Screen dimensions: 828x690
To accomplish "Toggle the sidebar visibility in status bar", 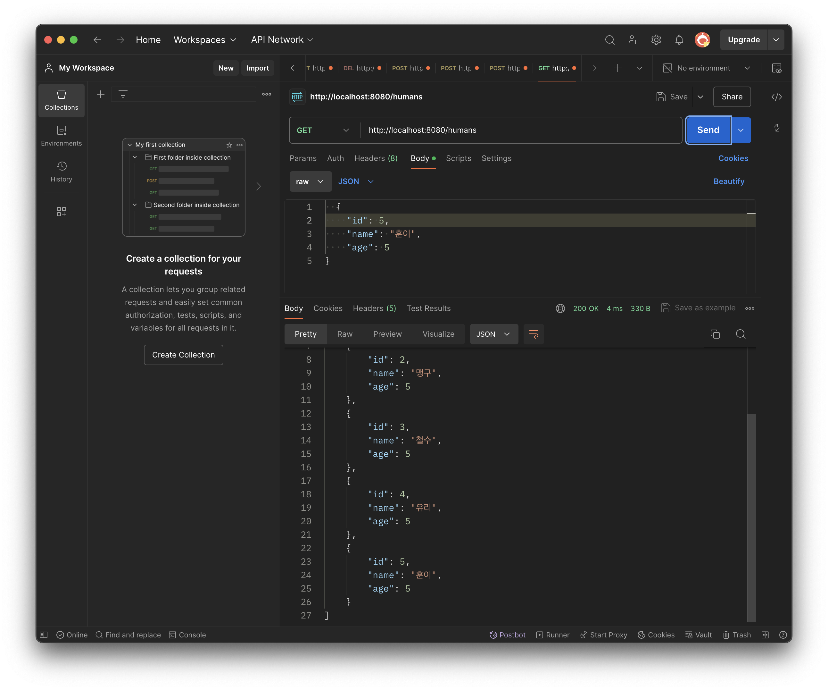I will tap(44, 635).
